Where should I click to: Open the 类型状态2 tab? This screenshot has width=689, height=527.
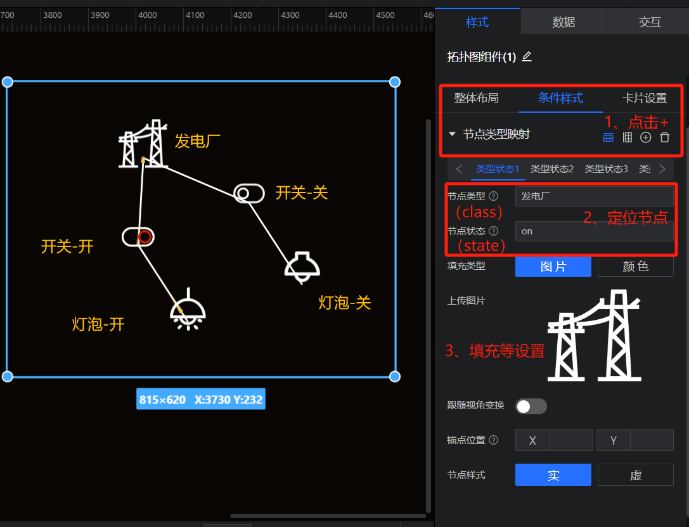click(551, 169)
